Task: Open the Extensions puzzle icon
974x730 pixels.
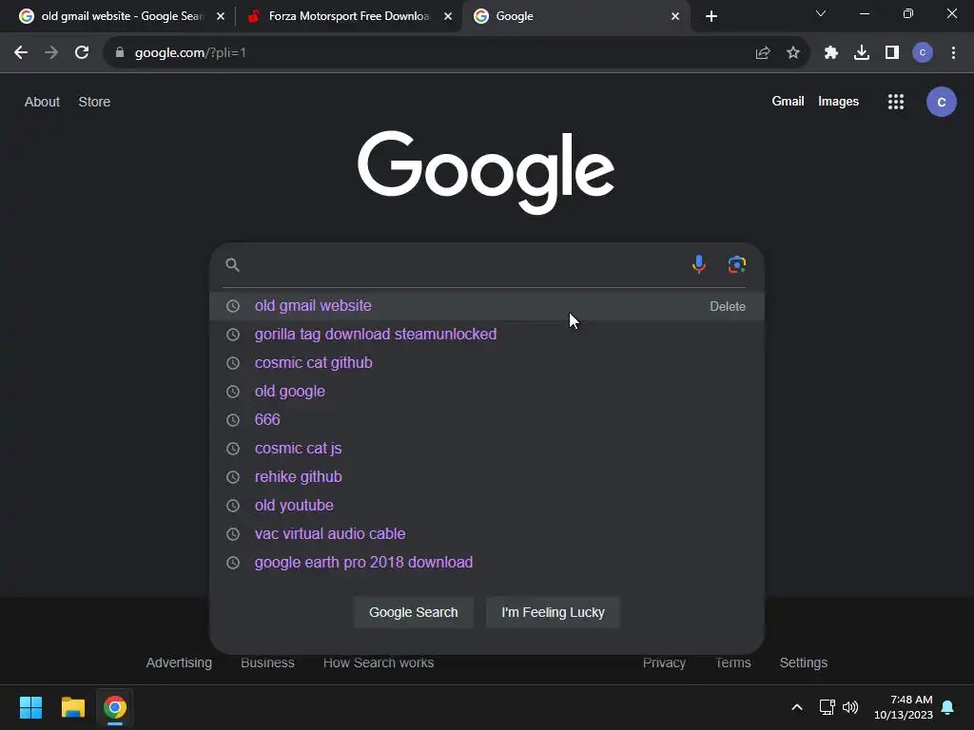Action: tap(831, 53)
